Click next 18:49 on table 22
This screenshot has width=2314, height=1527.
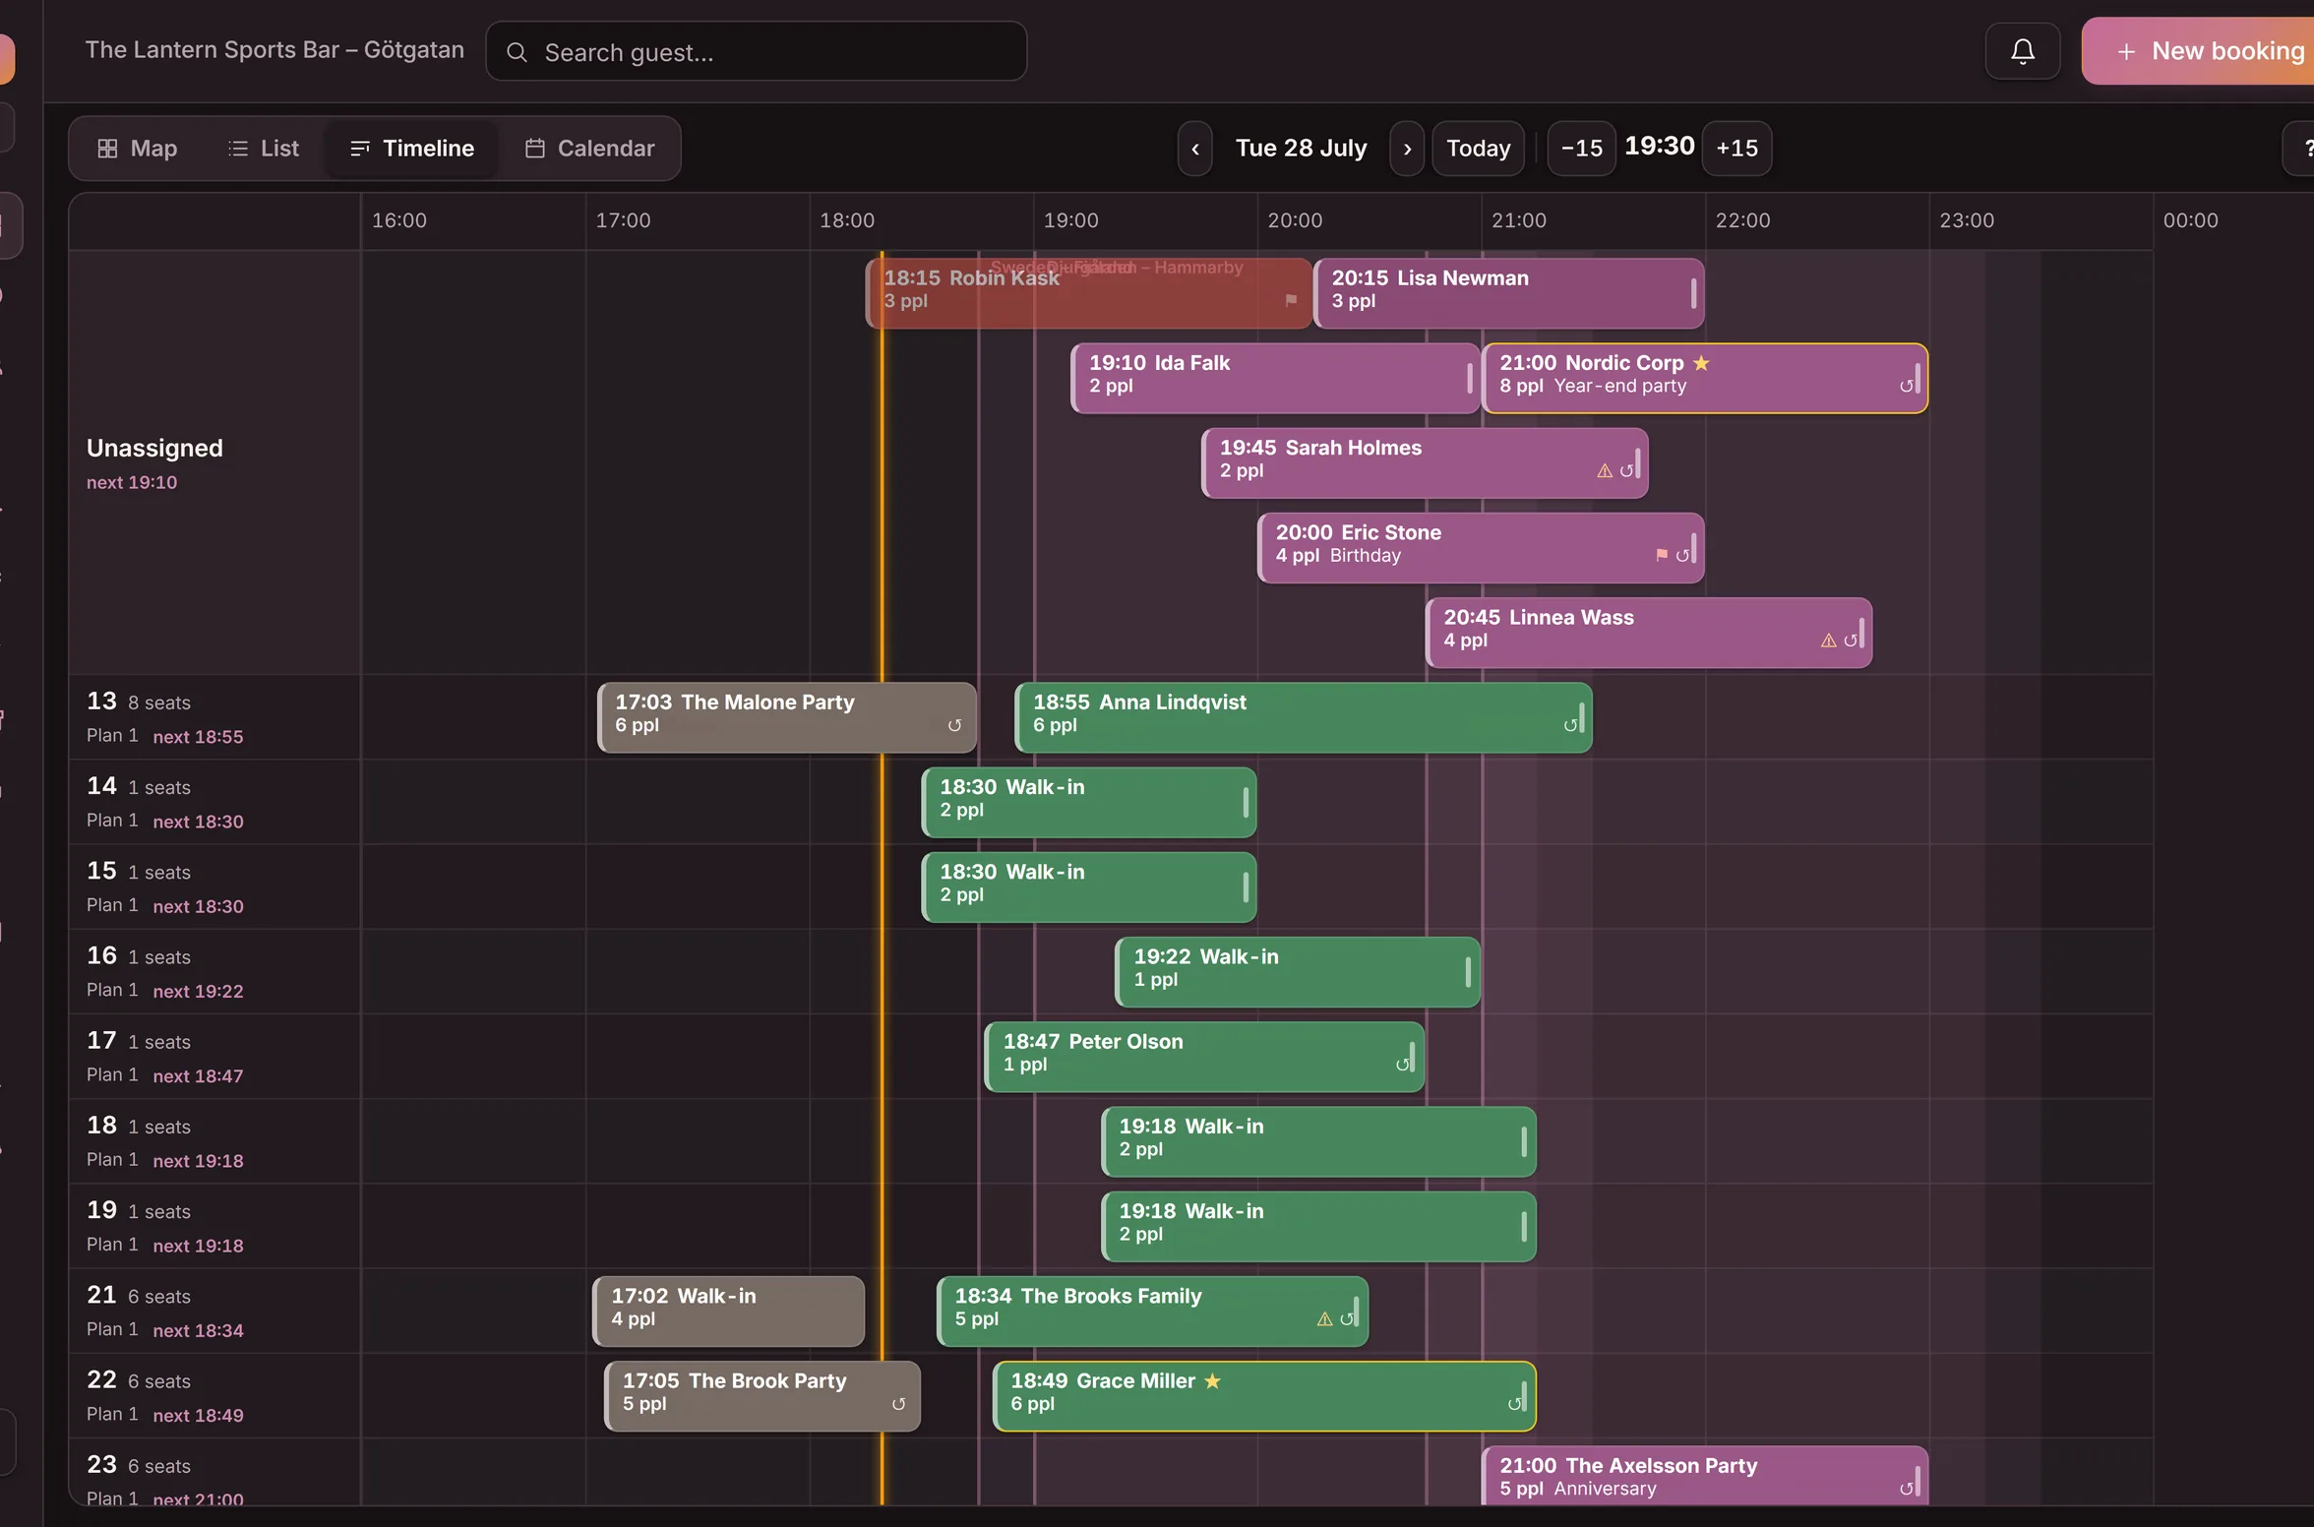coord(198,1415)
